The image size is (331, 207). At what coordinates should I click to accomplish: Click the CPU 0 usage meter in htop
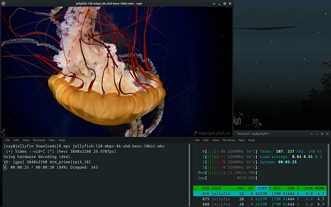coord(230,151)
